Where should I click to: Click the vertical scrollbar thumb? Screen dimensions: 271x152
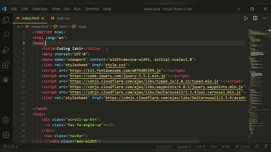pyautogui.click(x=269, y=34)
